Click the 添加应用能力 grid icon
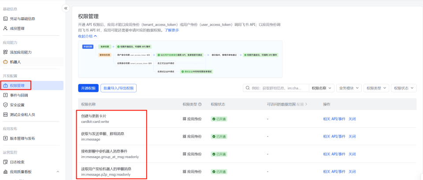423x180 pixels. pos(5,52)
